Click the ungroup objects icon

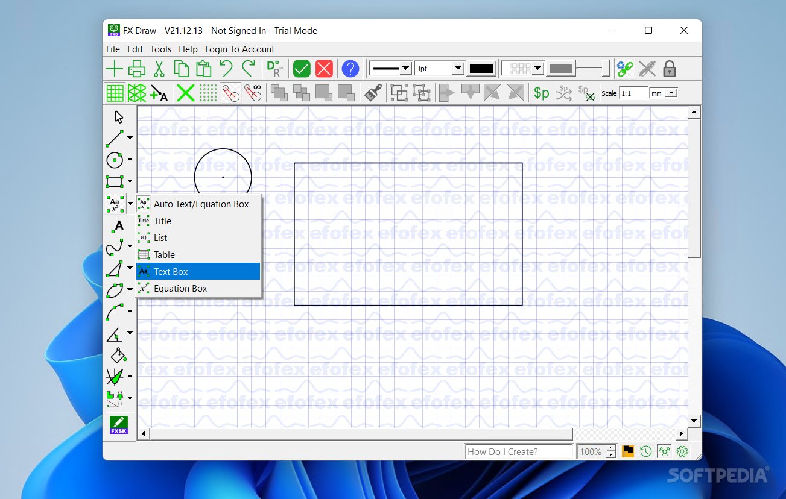tap(422, 93)
